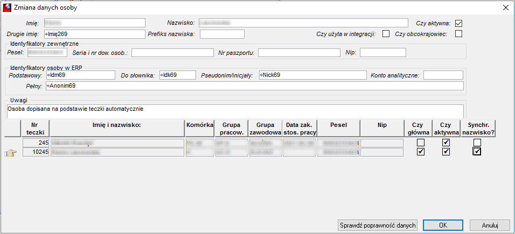Viewport: 515px width, 234px height.
Task: Click the Do słownika field with ÷Idk69
Action: [x=178, y=75]
